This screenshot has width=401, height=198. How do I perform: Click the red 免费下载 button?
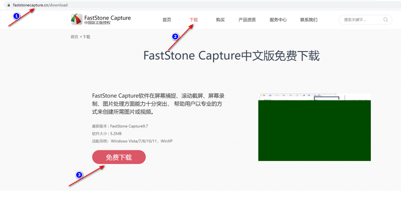pos(119,157)
